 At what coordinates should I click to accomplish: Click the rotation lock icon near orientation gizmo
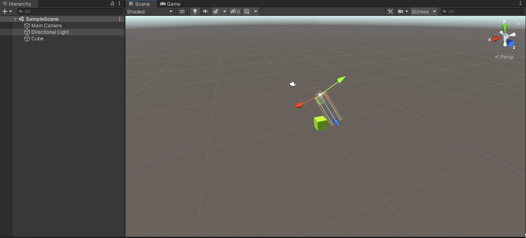coord(519,24)
